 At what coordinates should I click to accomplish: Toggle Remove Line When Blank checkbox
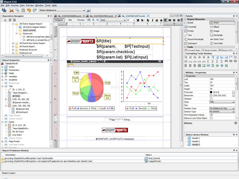click(211, 118)
